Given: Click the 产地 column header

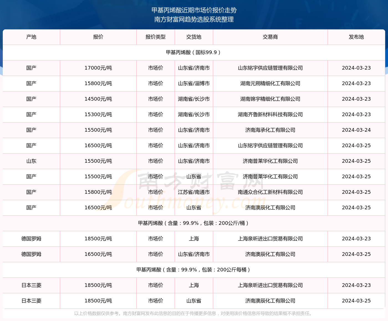Looking at the screenshot, I should (31, 37).
